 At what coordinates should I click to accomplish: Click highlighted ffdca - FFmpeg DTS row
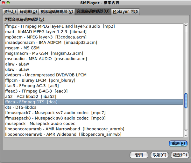(94, 102)
